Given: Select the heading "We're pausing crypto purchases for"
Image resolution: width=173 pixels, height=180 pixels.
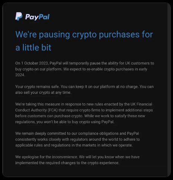Looking at the screenshot, I should [84, 35].
